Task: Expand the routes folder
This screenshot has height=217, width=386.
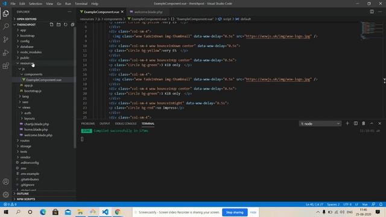Action: [x=25, y=140]
